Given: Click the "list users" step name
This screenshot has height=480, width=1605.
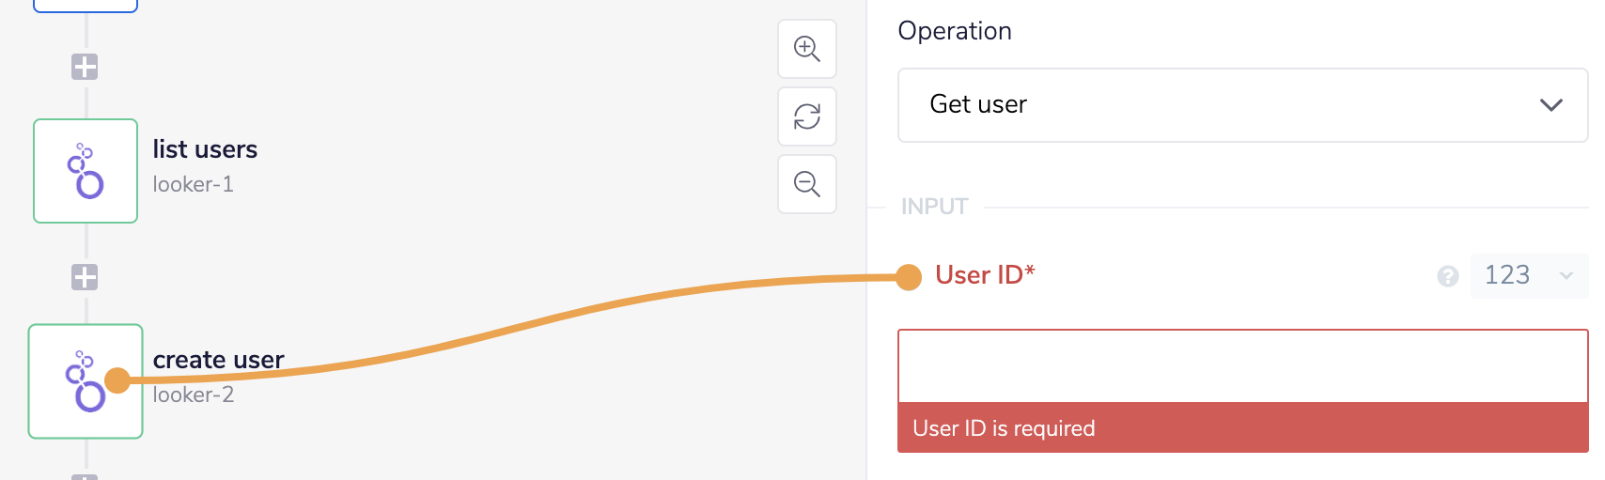Looking at the screenshot, I should click(x=205, y=149).
